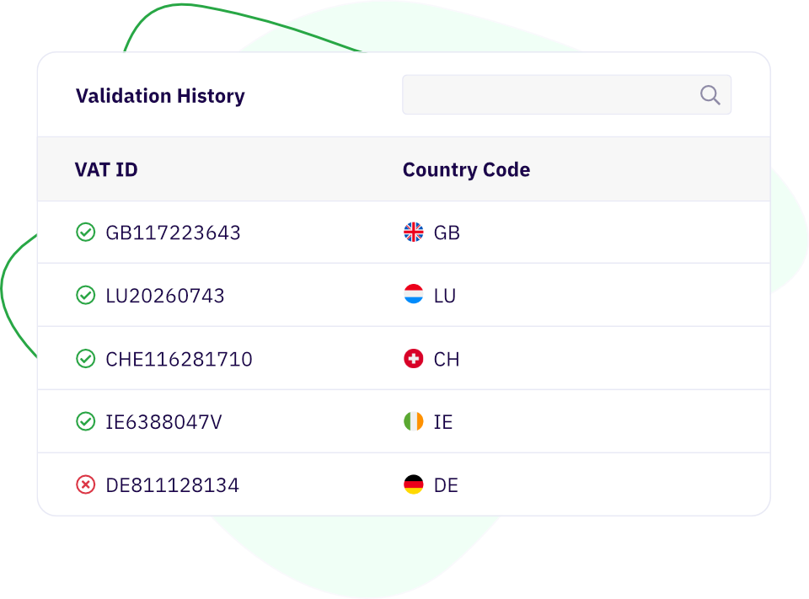The width and height of the screenshot is (809, 599).
Task: Select the LU20260743 VAT number
Action: [165, 297]
